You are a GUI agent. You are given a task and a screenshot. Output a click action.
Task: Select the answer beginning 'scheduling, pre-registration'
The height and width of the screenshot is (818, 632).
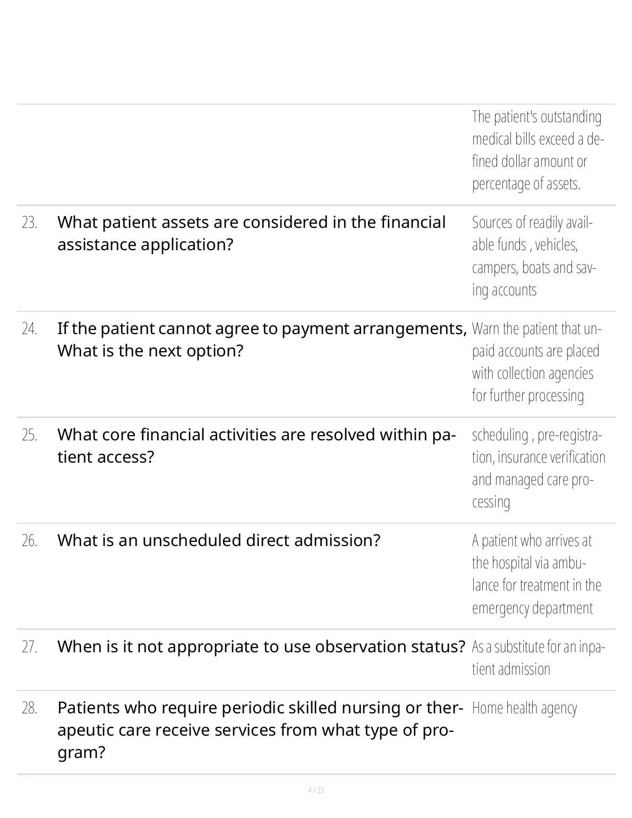pos(538,468)
